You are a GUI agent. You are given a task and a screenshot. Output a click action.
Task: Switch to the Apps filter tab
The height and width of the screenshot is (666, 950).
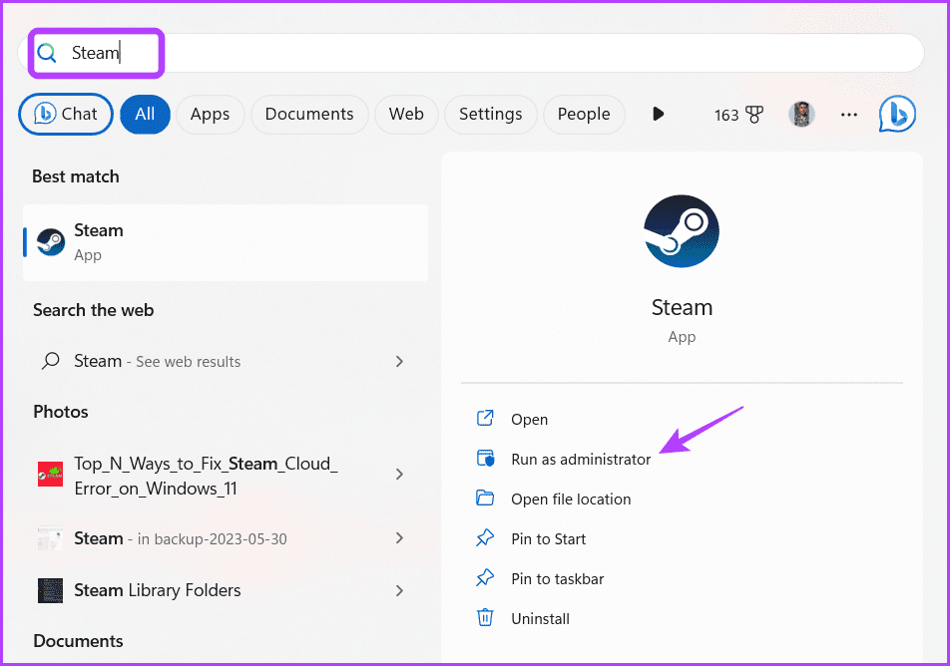211,114
